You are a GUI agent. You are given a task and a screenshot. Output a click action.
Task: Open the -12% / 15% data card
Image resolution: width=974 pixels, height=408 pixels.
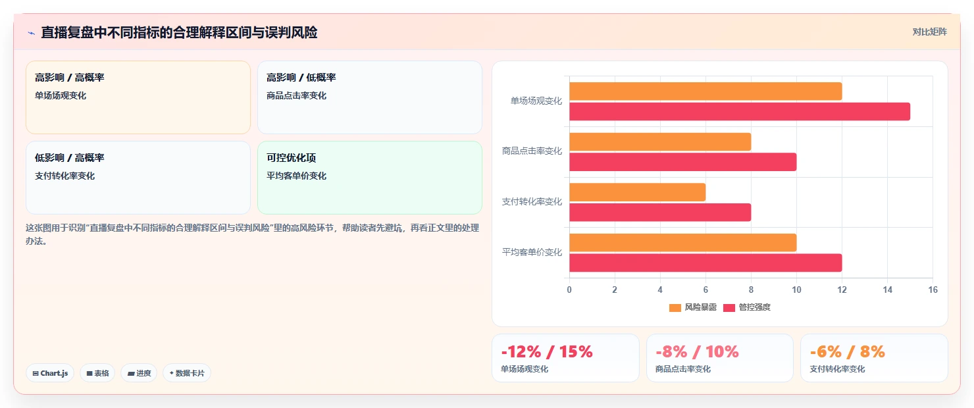(565, 358)
